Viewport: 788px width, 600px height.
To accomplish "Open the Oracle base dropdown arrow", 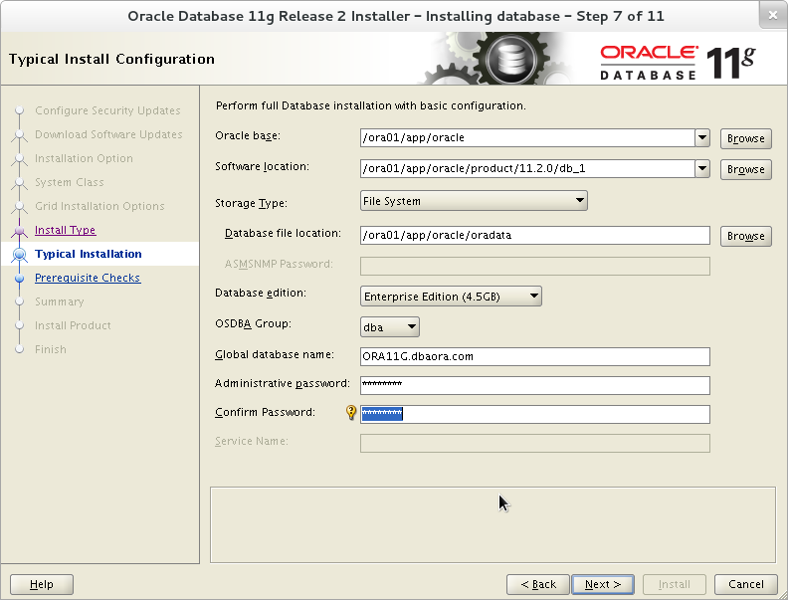I will coord(702,137).
